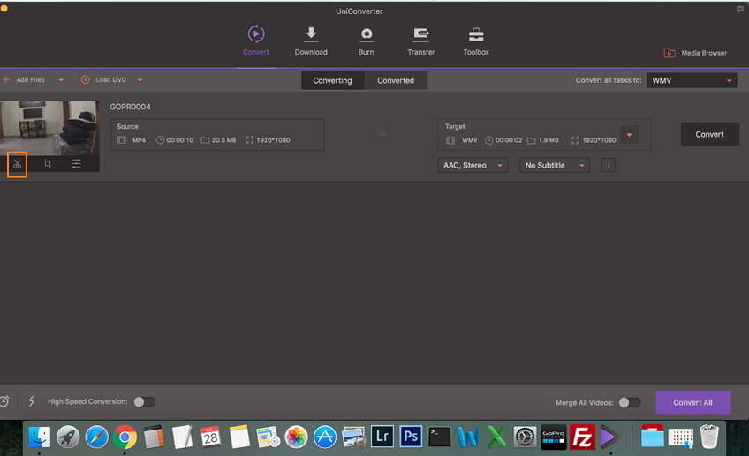The width and height of the screenshot is (749, 456).
Task: Open the Download section
Action: click(x=311, y=41)
